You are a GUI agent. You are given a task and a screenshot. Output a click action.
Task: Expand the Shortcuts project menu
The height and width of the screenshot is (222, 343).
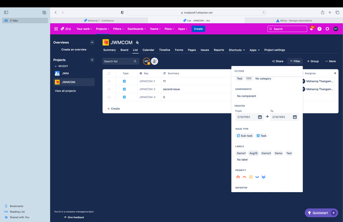point(237,50)
